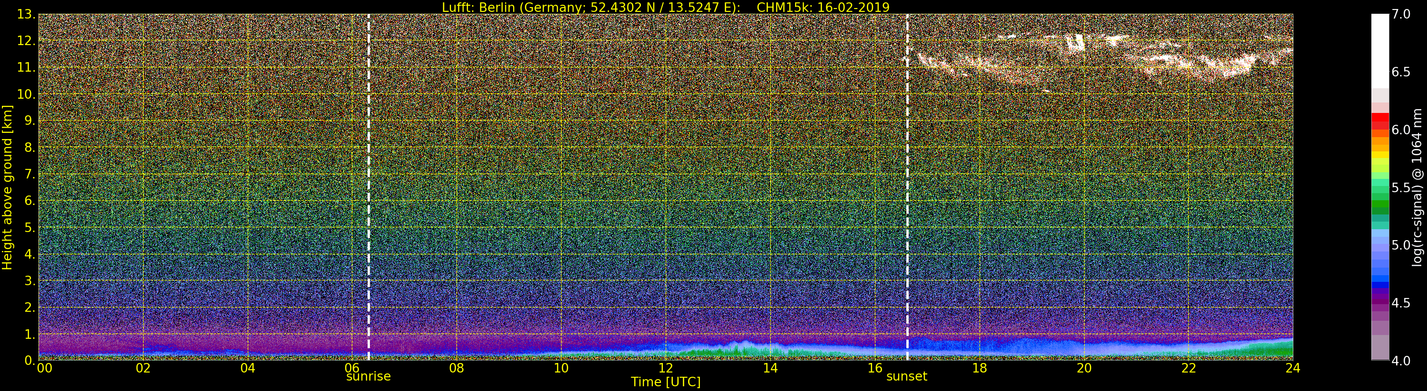Click the '16' time axis tick label
This screenshot has height=391, width=1427.
point(875,368)
